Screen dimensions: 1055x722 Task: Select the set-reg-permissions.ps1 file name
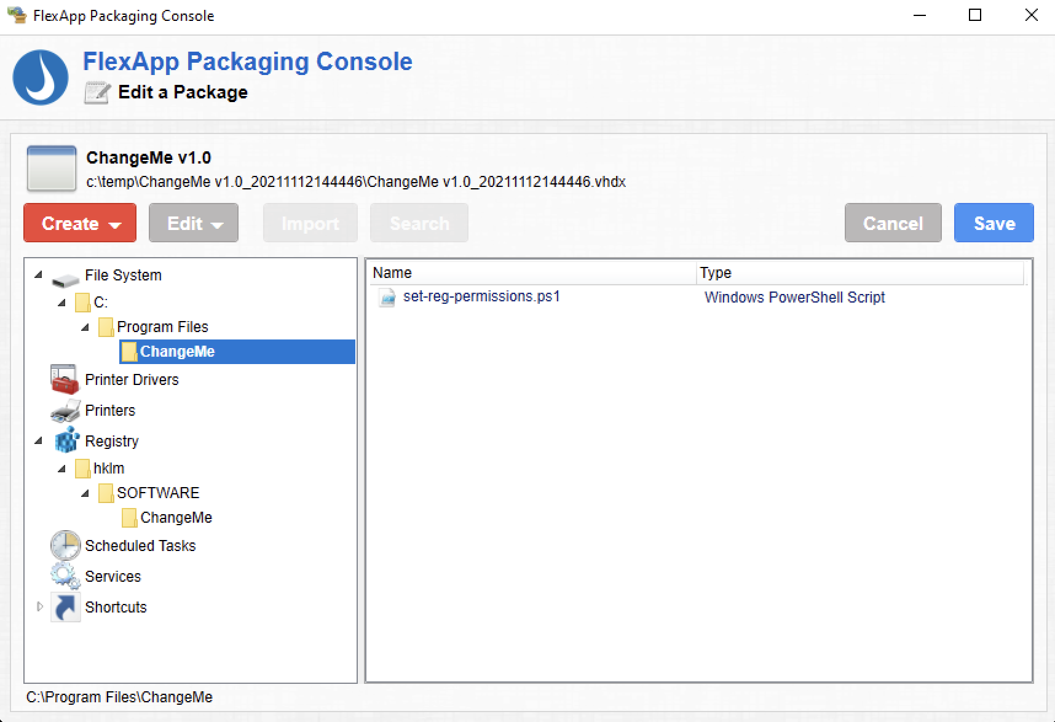481,296
